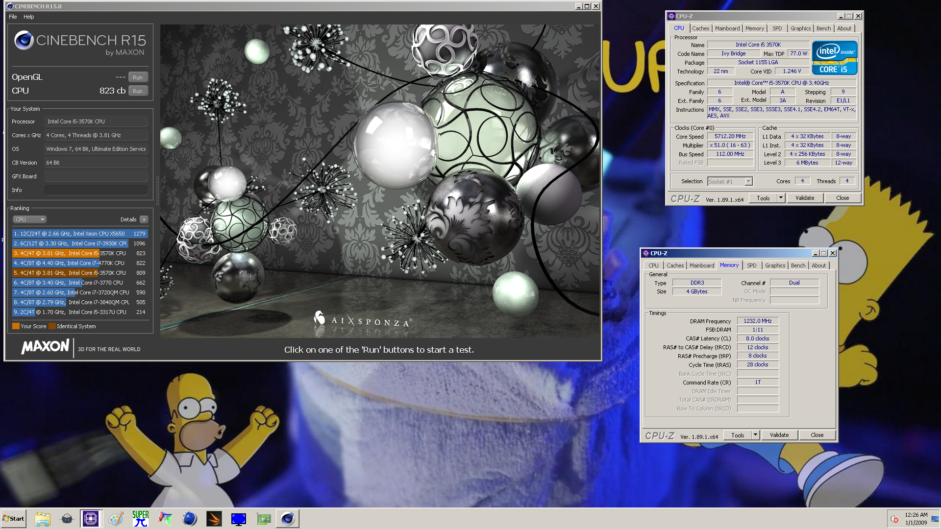The image size is (941, 529).
Task: Run the CPU benchmark
Action: (138, 91)
